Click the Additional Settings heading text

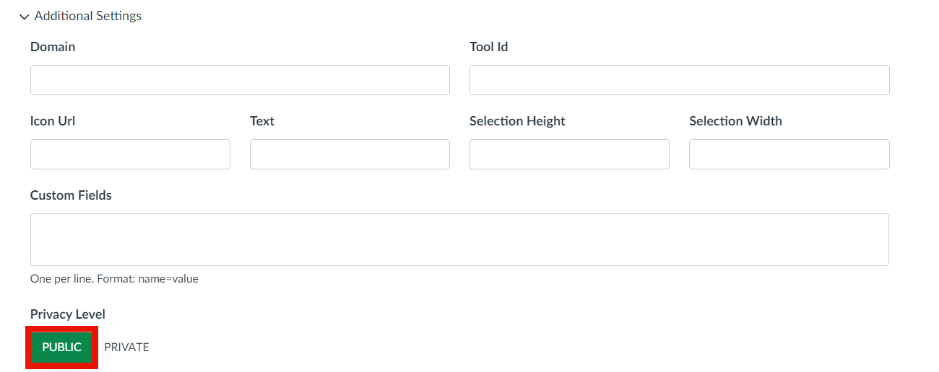click(87, 16)
